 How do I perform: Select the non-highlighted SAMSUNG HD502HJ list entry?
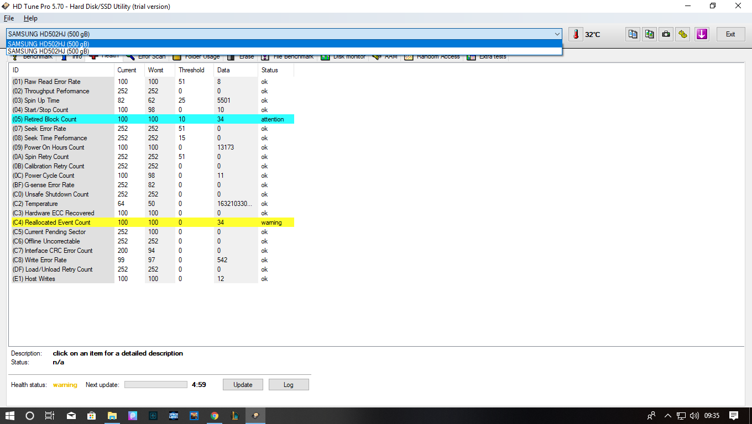pyautogui.click(x=284, y=51)
